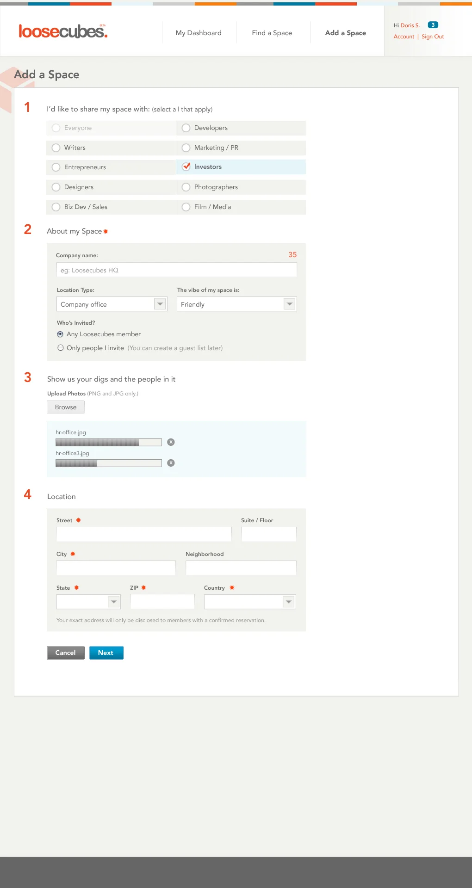Go to My Dashboard tab
Screen dimensions: 472x888
[x=199, y=33]
